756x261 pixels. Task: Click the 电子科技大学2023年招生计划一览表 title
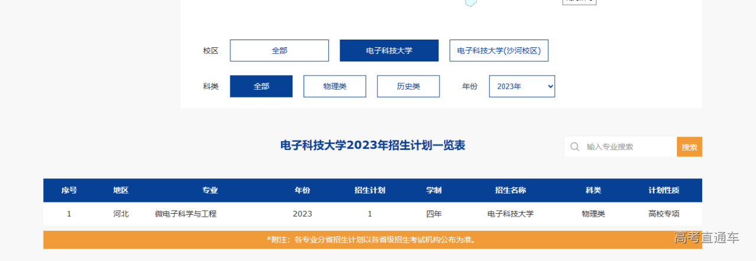pyautogui.click(x=373, y=145)
